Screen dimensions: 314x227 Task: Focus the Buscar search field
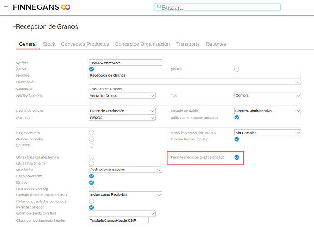[x=217, y=7]
